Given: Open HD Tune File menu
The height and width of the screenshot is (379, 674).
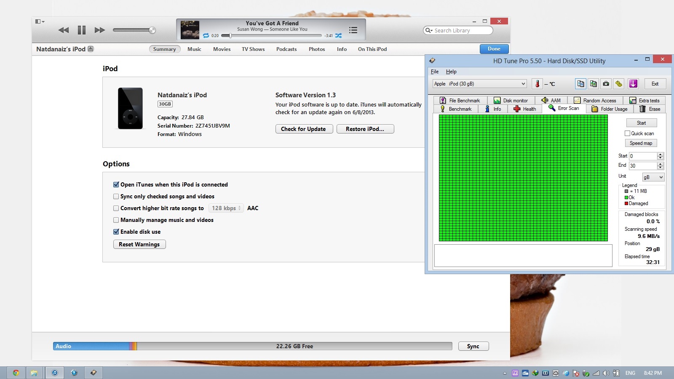Looking at the screenshot, I should (x=435, y=72).
